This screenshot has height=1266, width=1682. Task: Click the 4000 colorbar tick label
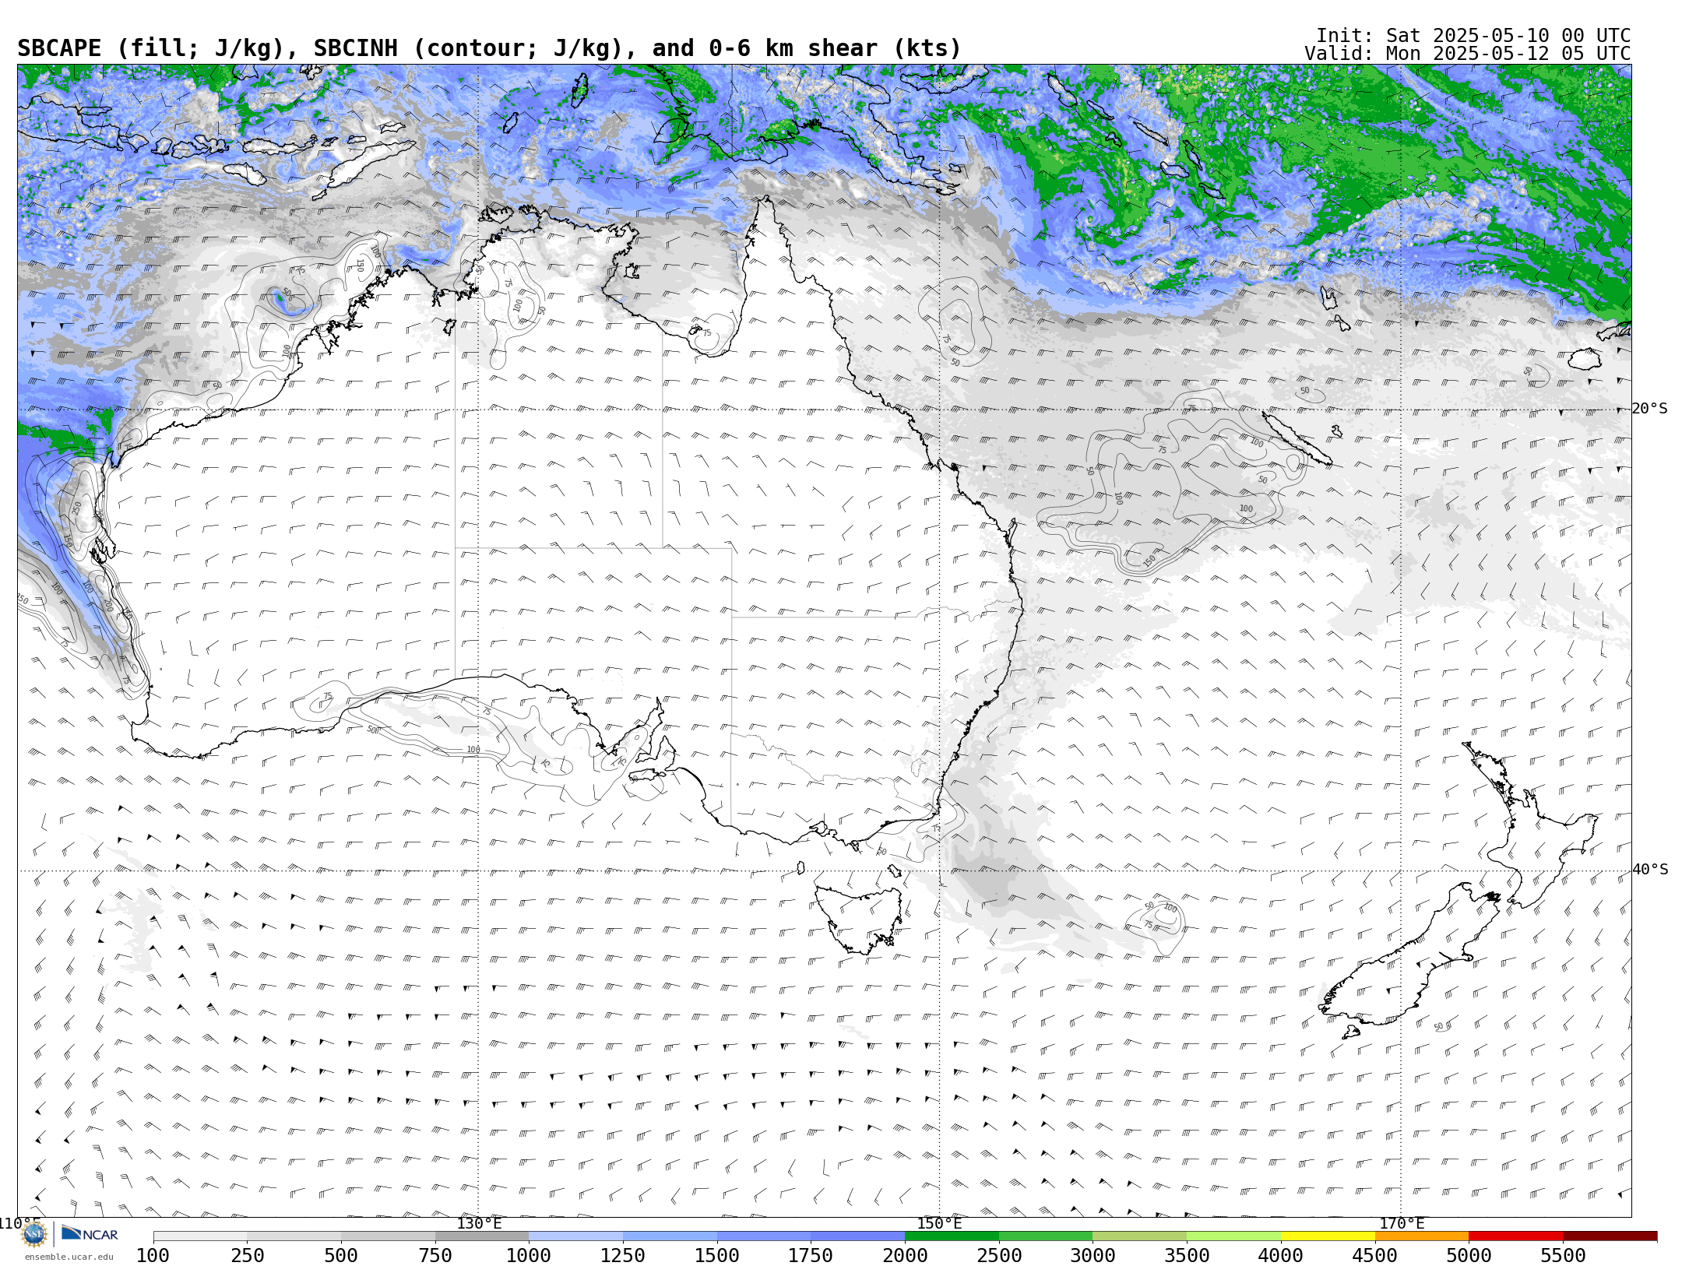click(x=1281, y=1255)
